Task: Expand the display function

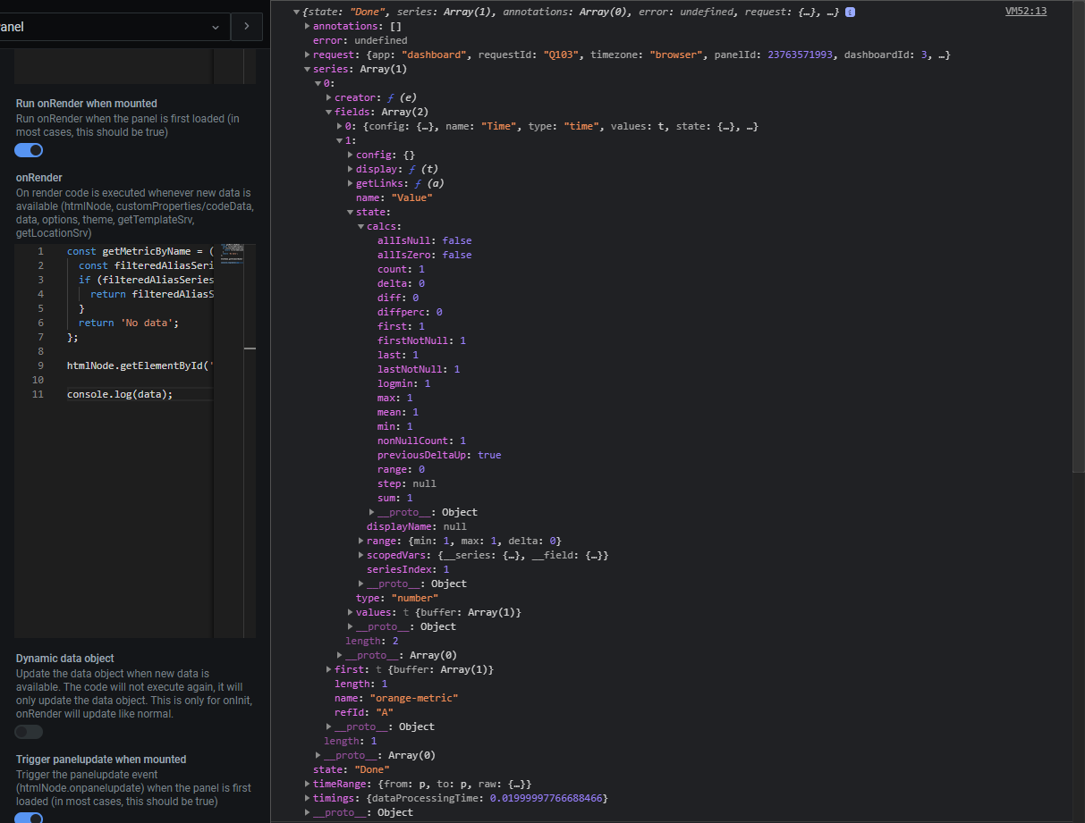Action: coord(350,169)
